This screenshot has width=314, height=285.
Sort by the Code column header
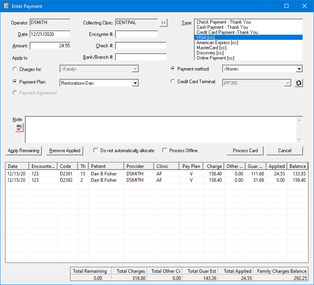pos(68,166)
